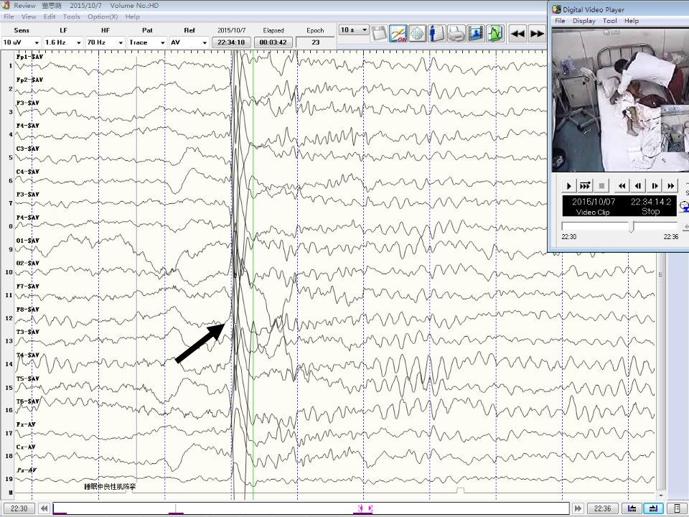The image size is (689, 517).
Task: Open the Display menu in Digital Video Player
Action: (x=584, y=21)
